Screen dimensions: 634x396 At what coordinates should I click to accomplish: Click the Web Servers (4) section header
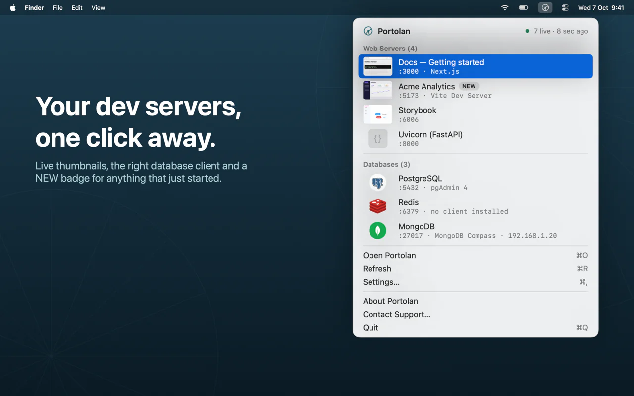point(390,49)
